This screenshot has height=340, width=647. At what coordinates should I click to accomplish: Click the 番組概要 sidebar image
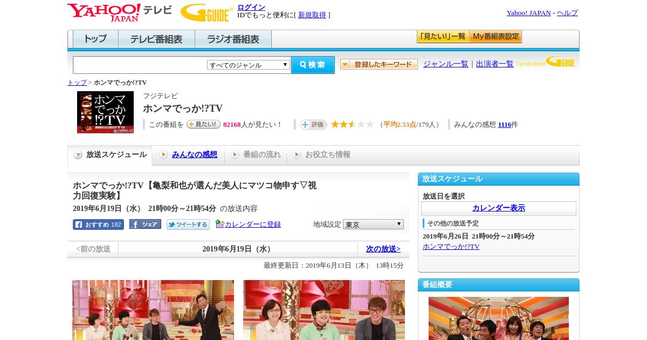pos(499,318)
